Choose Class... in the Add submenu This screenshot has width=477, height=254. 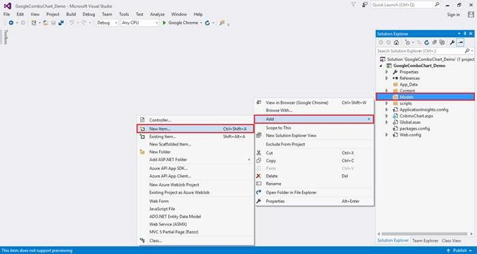(195, 240)
